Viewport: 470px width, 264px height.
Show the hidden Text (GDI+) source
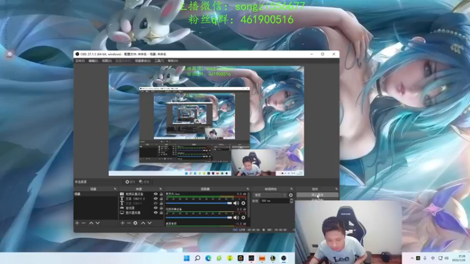coord(156,203)
